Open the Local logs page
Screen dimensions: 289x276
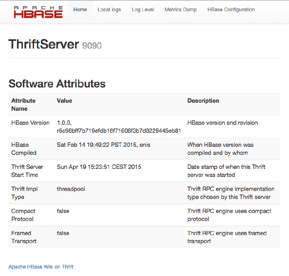(x=109, y=10)
